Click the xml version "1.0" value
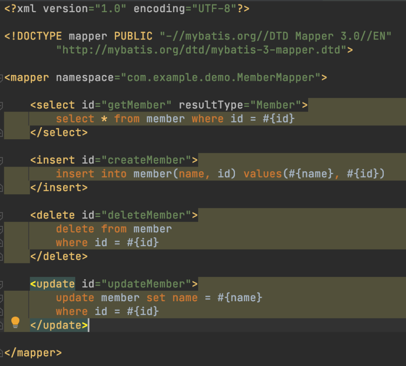This screenshot has width=406, height=366. 111,9
